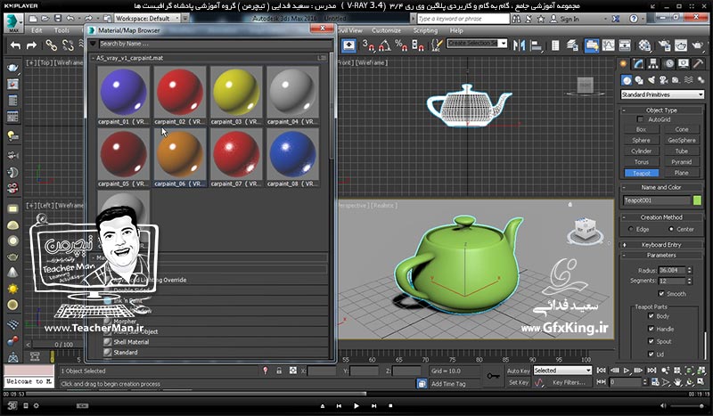Click the Open File icon
713x416 pixels.
[45, 19]
